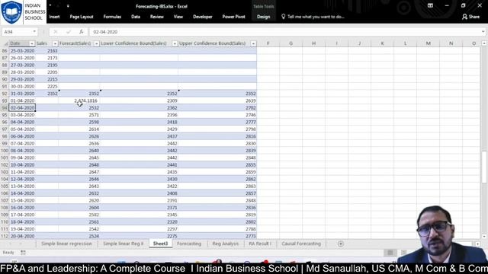Click the vertical scrollbar down arrow
Image resolution: width=488 pixels, height=274 pixels.
[x=484, y=237]
